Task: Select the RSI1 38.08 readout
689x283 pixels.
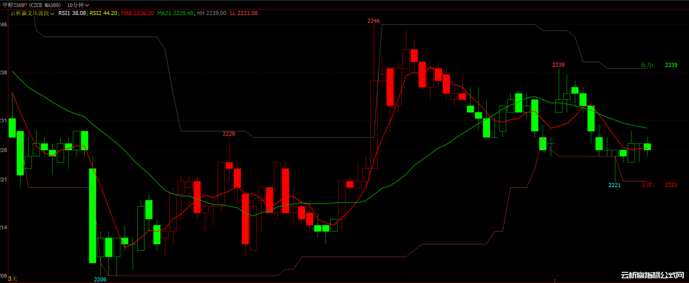Action: point(72,13)
